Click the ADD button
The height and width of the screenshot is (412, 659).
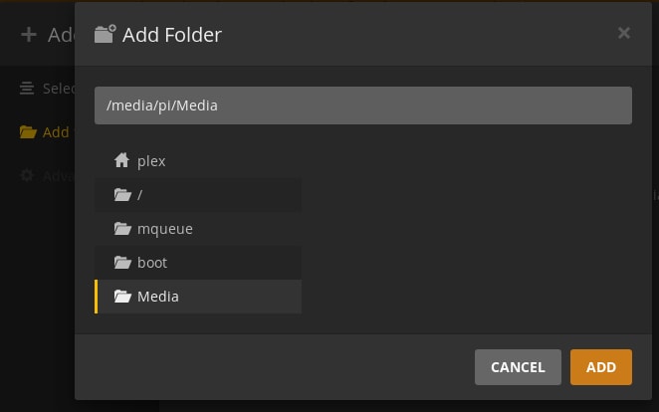tap(601, 367)
